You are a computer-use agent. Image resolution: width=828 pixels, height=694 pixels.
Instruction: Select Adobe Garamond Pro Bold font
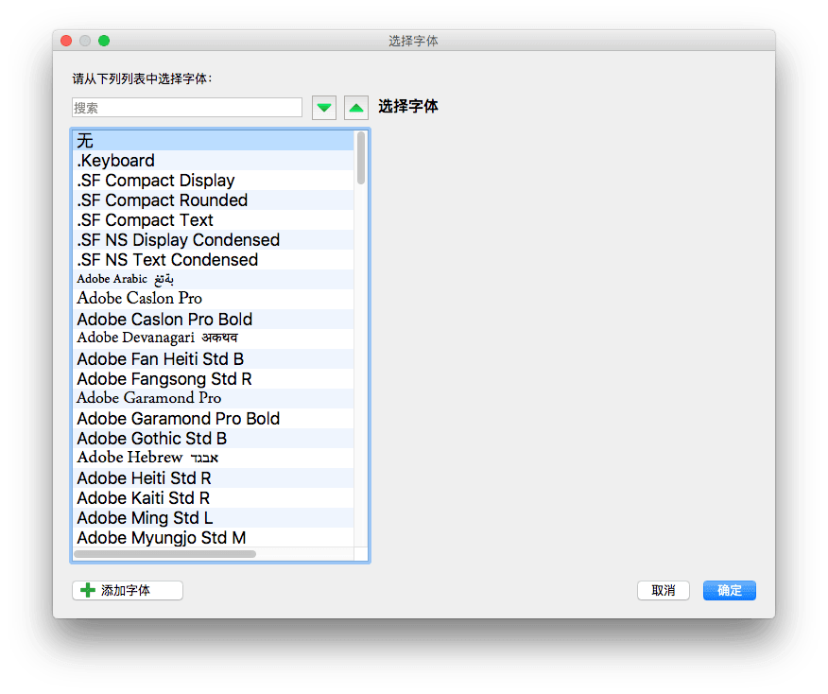[x=213, y=418]
